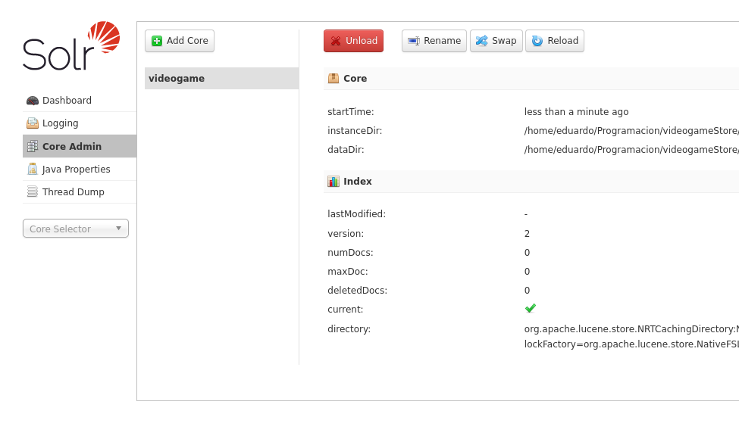The width and height of the screenshot is (739, 442).
Task: Click the red X Unload icon
Action: (x=336, y=41)
